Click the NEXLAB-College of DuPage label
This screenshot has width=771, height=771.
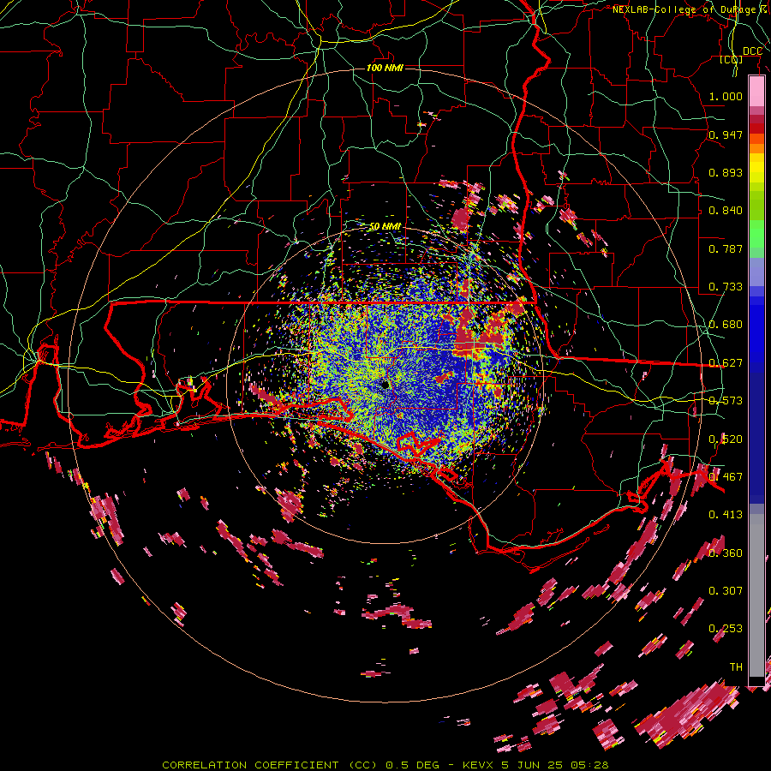(x=684, y=9)
